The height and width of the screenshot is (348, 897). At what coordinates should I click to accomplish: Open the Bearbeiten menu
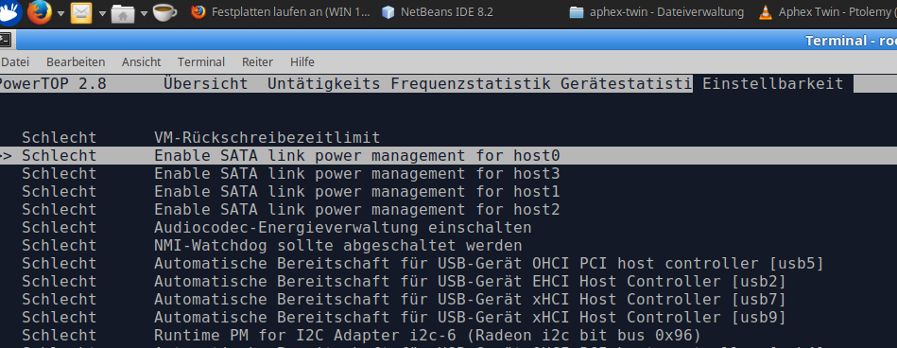coord(76,61)
